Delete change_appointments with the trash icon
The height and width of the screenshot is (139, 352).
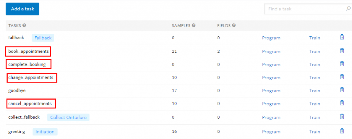342,77
